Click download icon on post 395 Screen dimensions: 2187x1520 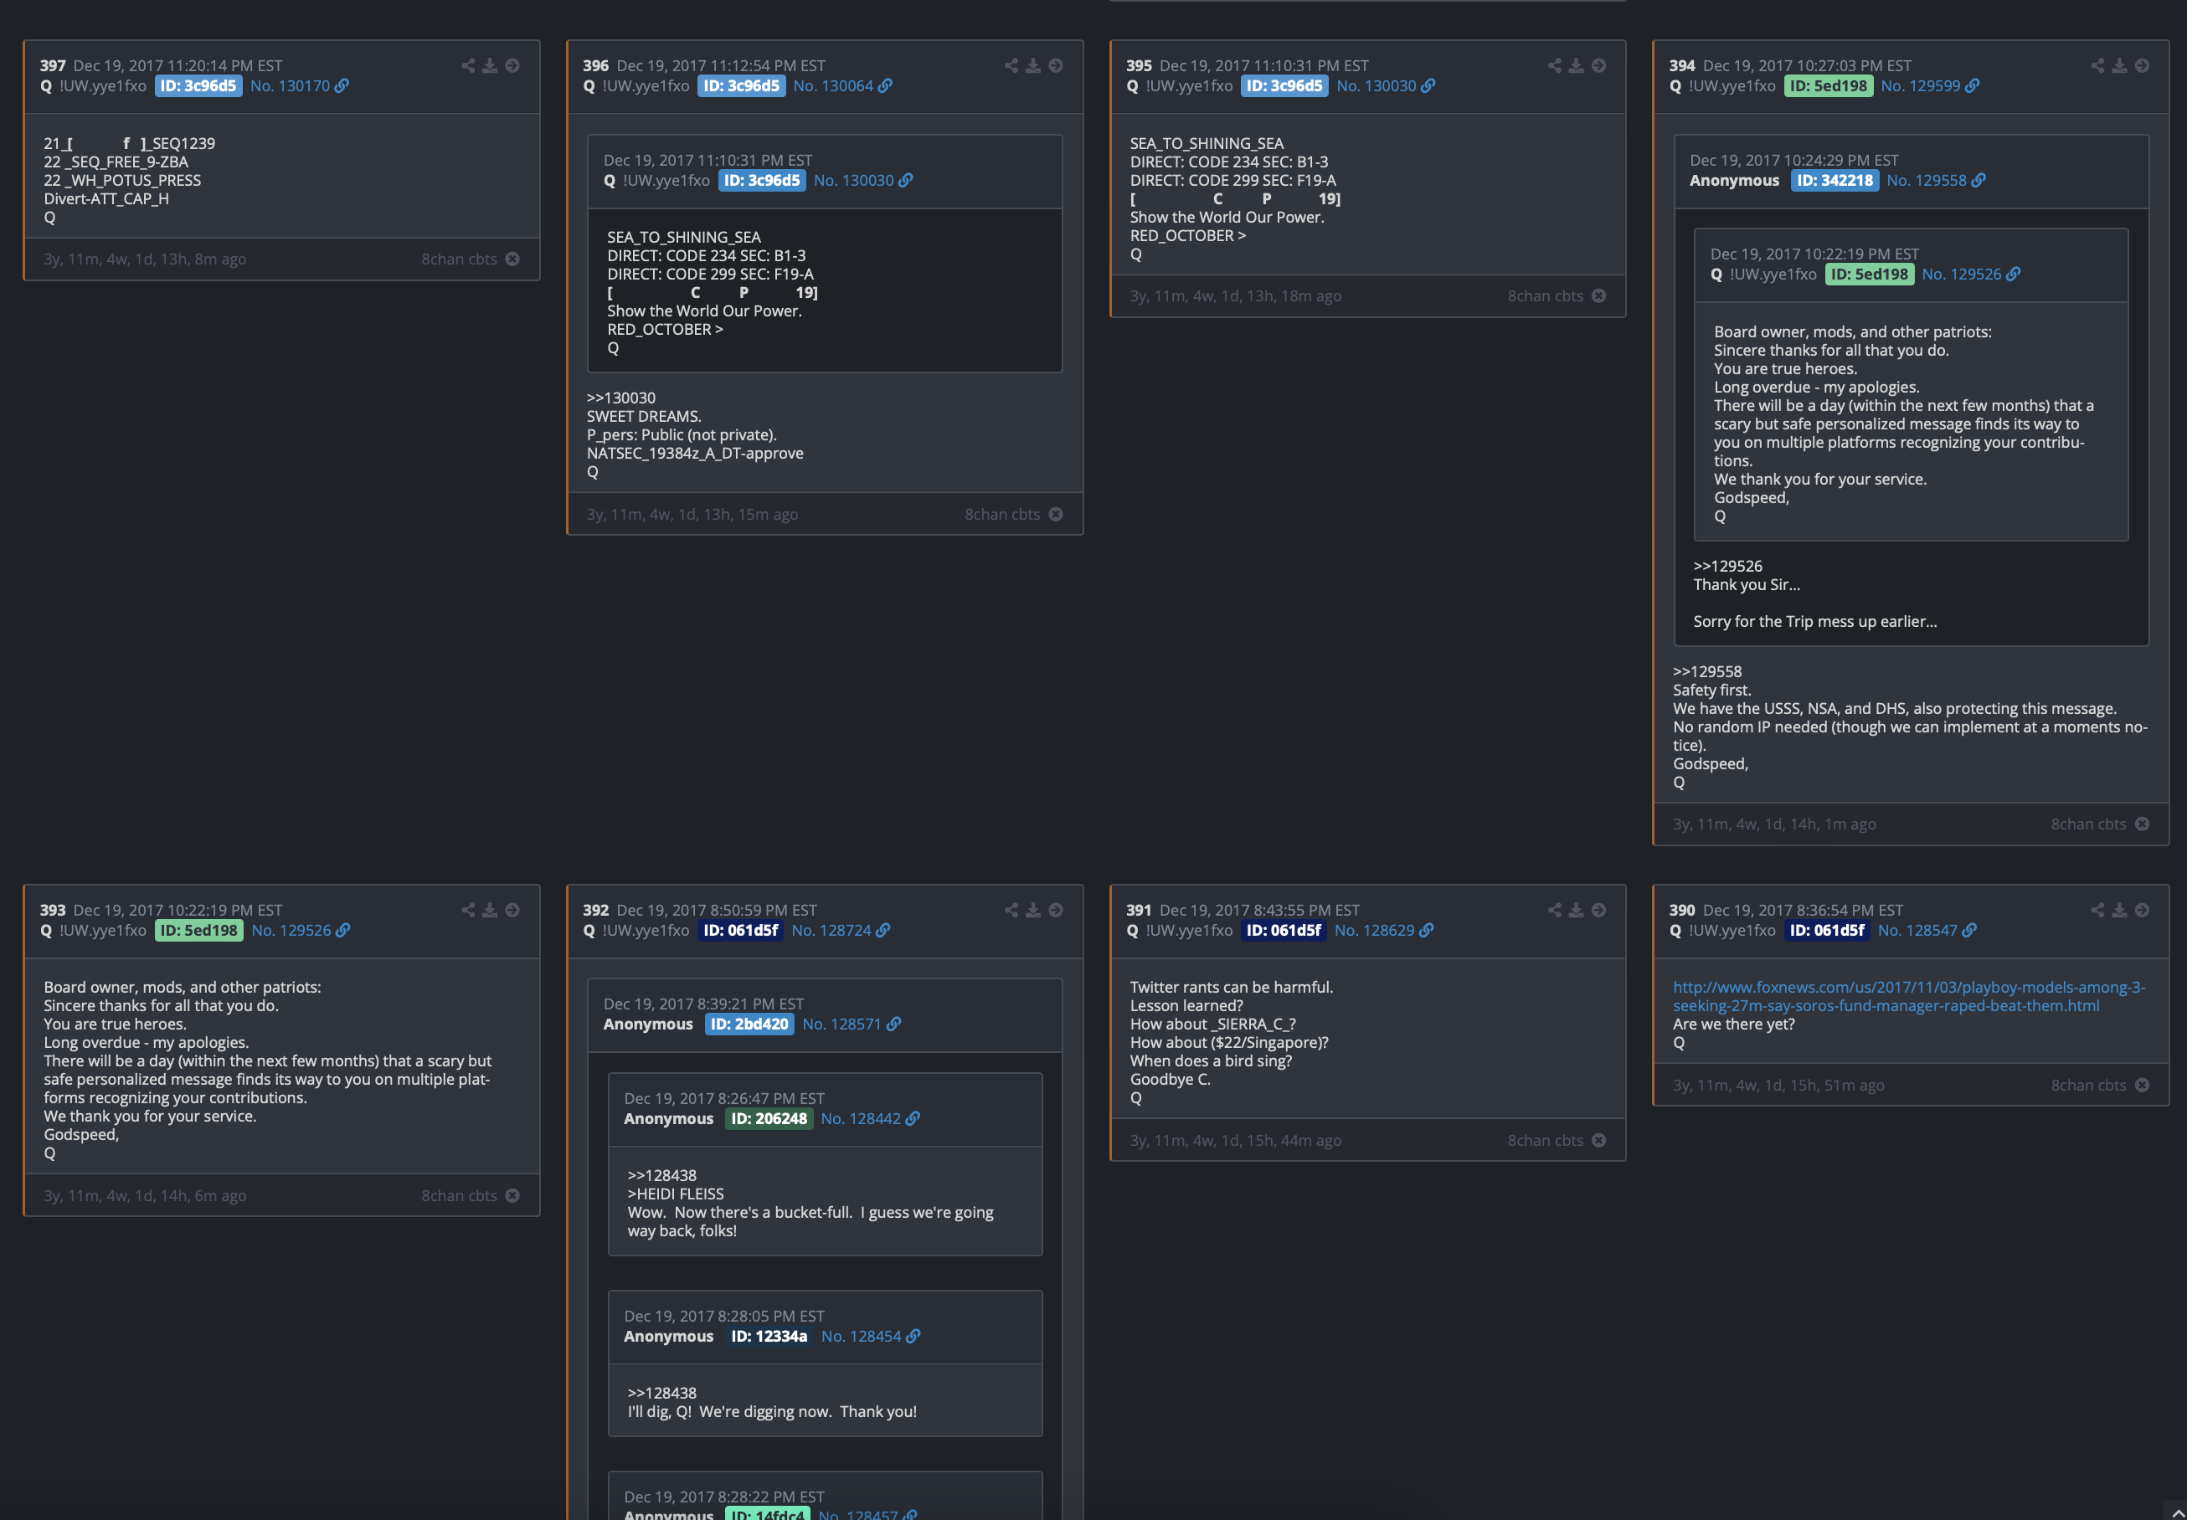pyautogui.click(x=1577, y=66)
